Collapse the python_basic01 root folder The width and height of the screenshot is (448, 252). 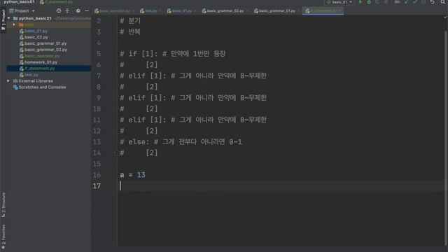(x=9, y=18)
